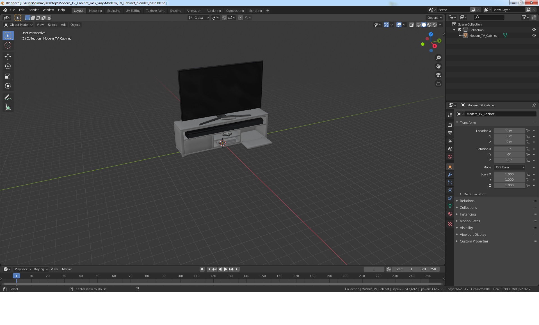Toggle snapping magnet
The height and width of the screenshot is (325, 539).
(x=224, y=18)
